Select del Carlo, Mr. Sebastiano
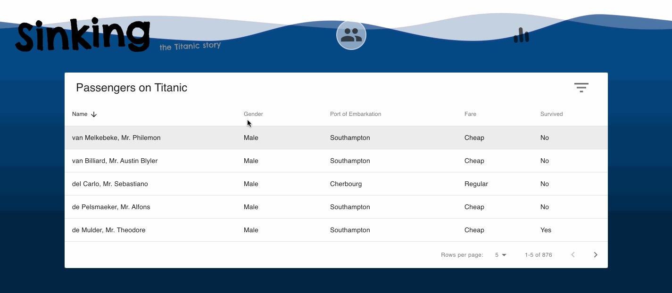This screenshot has width=672, height=293. pyautogui.click(x=110, y=184)
